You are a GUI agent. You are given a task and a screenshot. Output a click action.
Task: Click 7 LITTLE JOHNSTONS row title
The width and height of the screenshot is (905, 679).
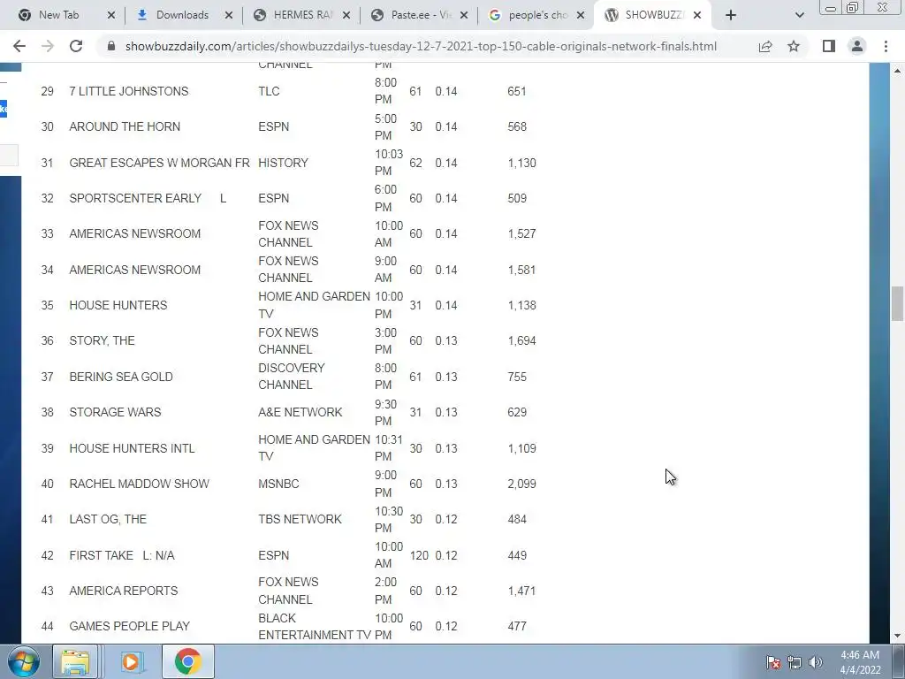coord(129,91)
